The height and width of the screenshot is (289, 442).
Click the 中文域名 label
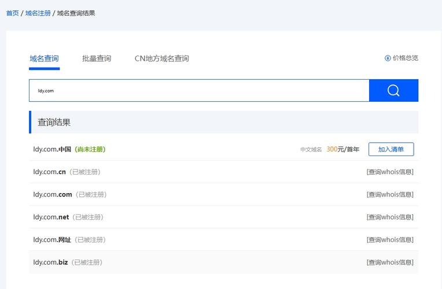[311, 150]
